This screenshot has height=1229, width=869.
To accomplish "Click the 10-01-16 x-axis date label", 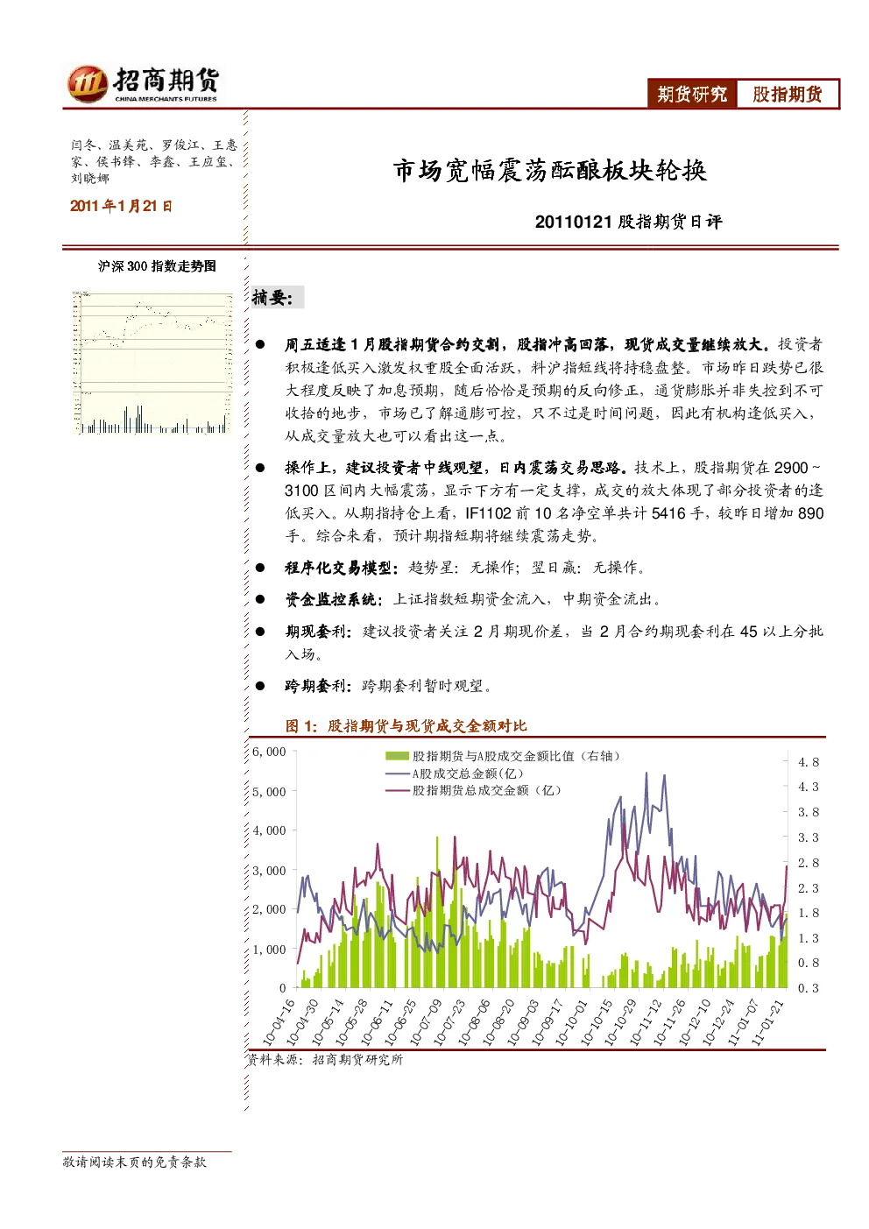I will point(279,1021).
